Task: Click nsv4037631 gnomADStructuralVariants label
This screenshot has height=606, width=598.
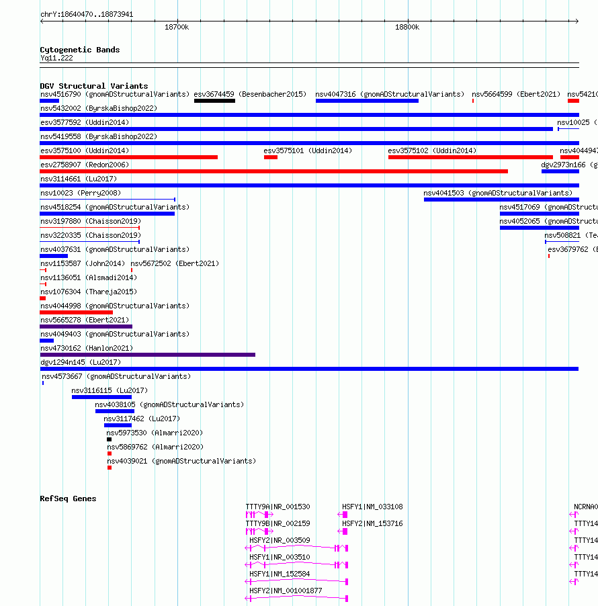Action: pyautogui.click(x=115, y=249)
